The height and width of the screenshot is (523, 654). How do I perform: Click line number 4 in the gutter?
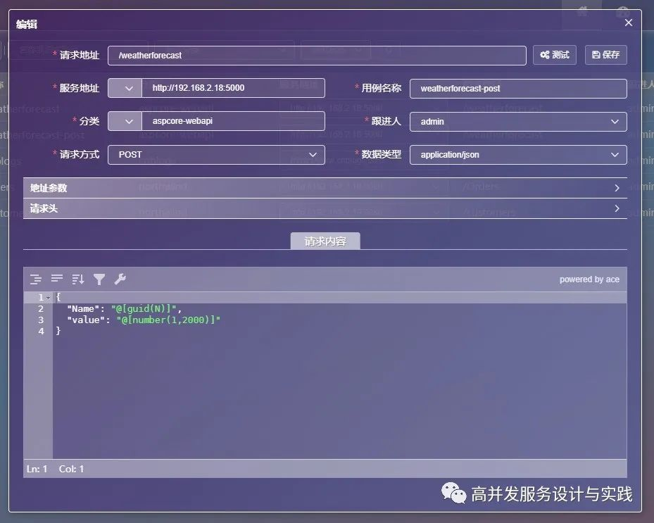click(x=41, y=331)
